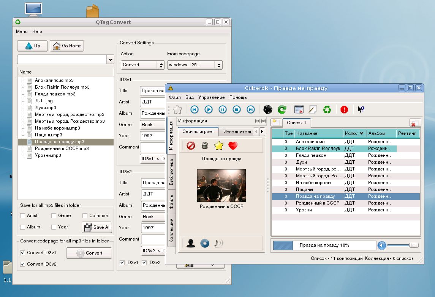Select the Список 1 playlist tab
435x297 pixels.
pos(296,123)
